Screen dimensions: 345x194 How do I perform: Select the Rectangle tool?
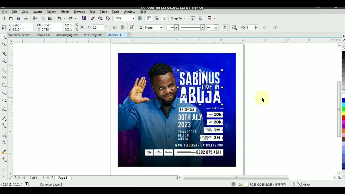click(4, 85)
